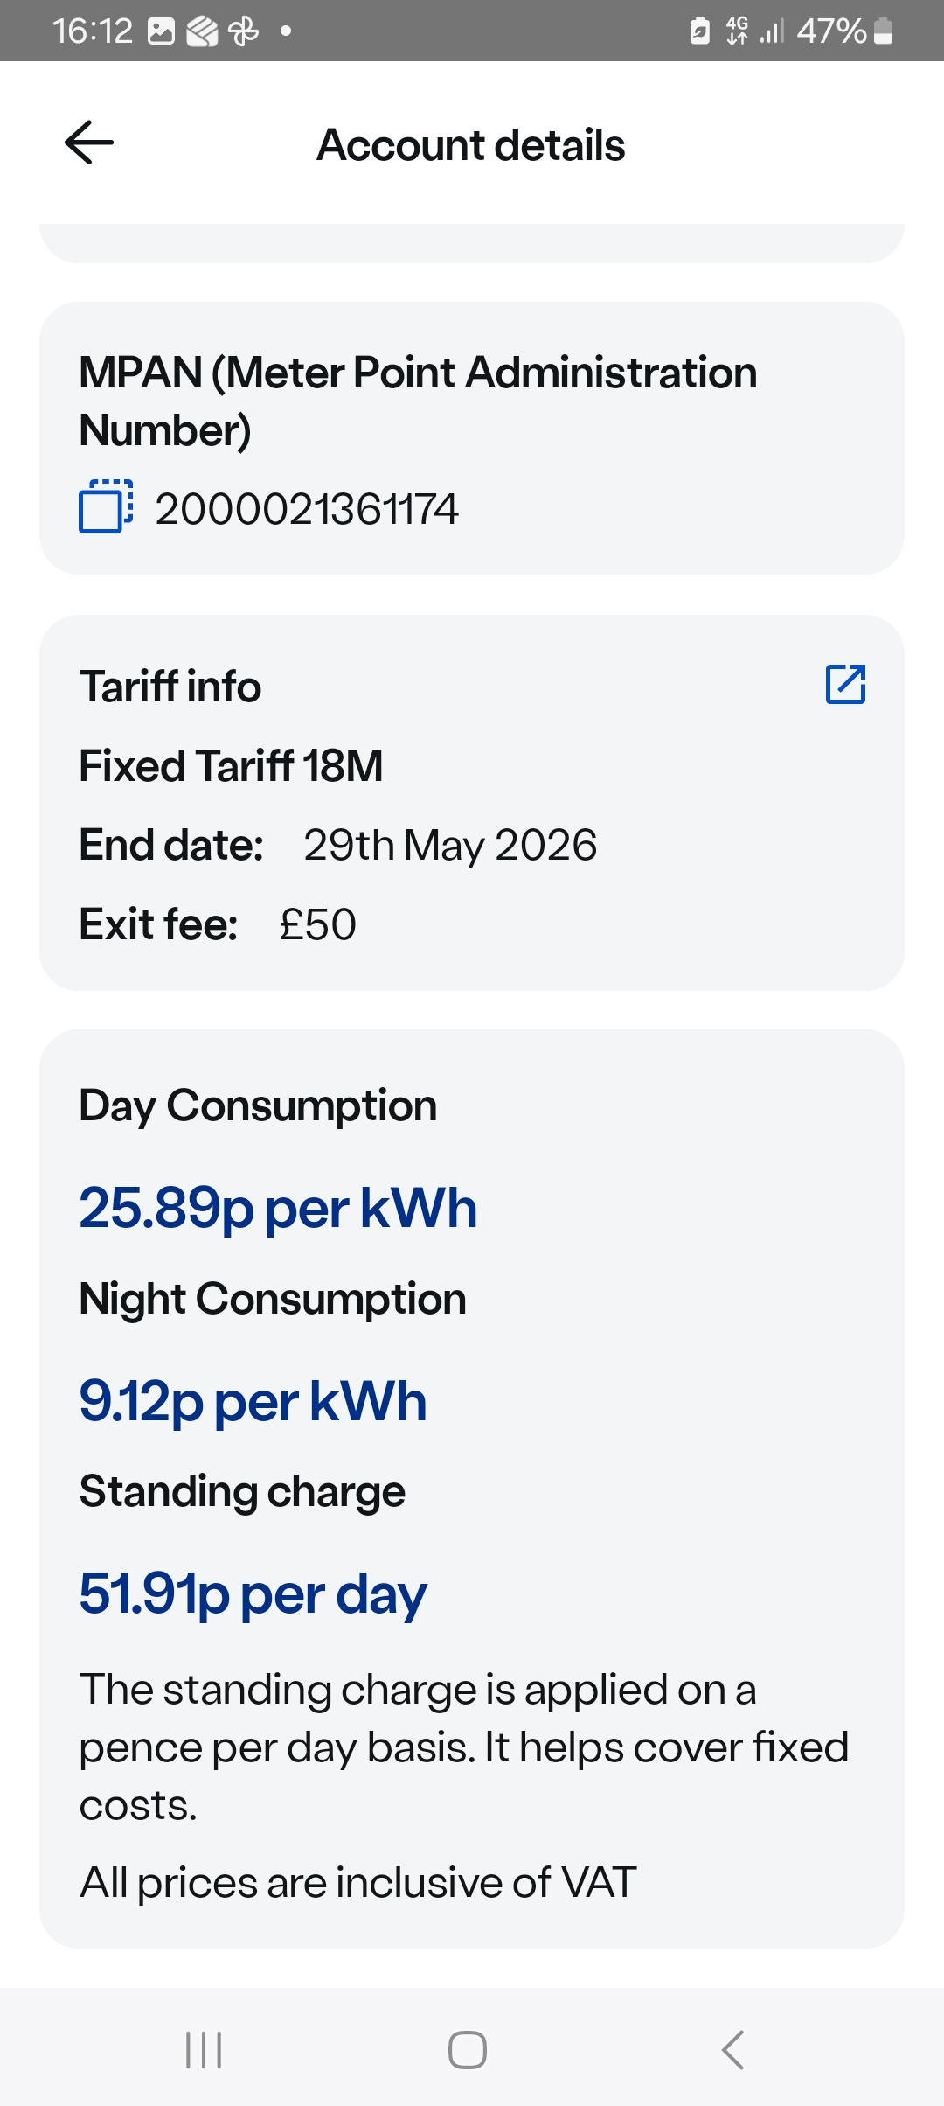Tap Android recent apps button

tap(204, 2049)
